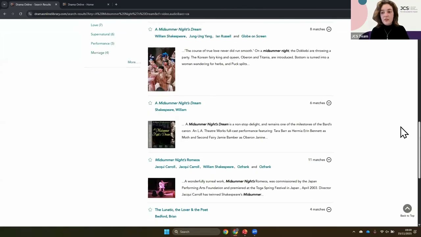
Task: Open the Midsummer Night's Romeos title
Action: [x=177, y=160]
